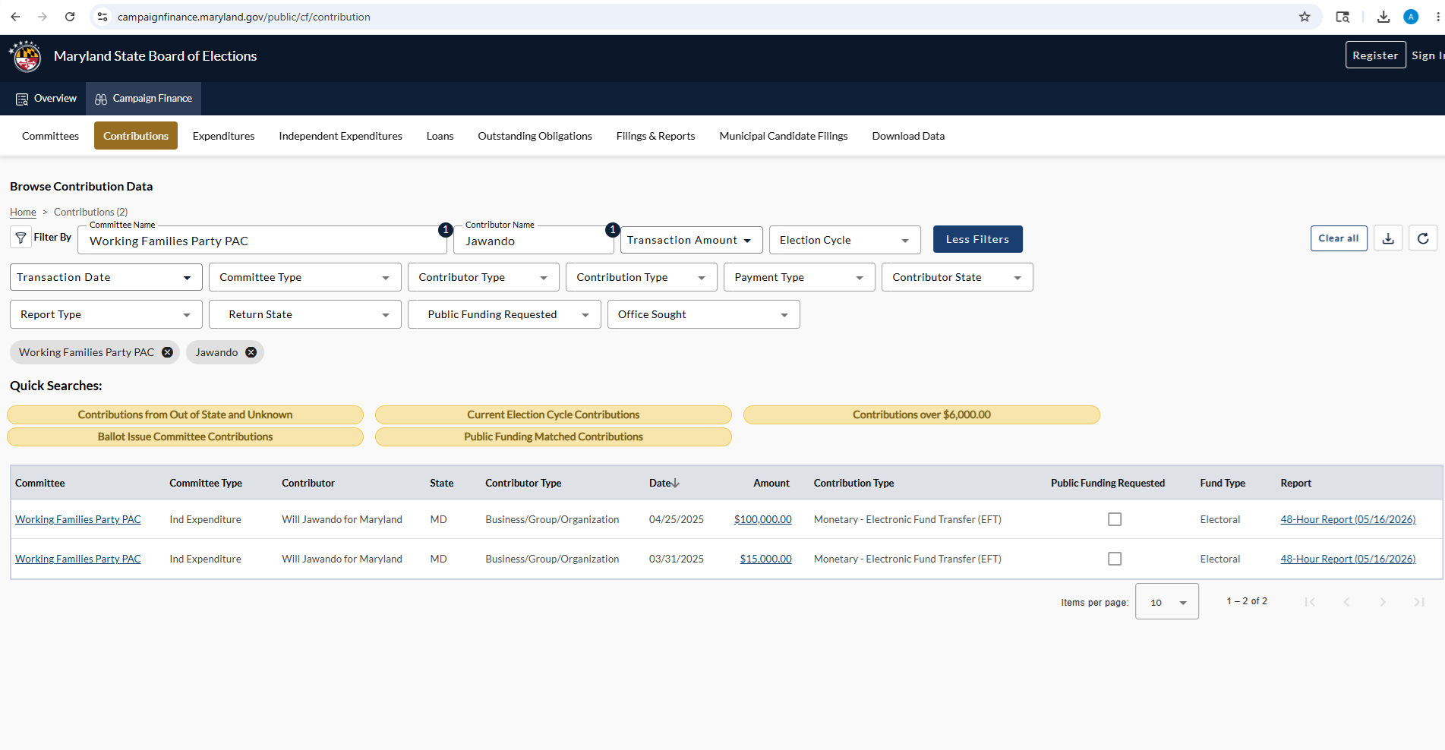The height and width of the screenshot is (750, 1445).
Task: Open the Loans tab
Action: coord(440,136)
